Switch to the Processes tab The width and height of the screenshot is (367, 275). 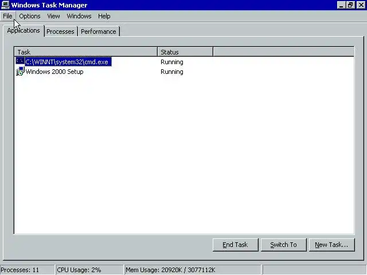click(60, 32)
